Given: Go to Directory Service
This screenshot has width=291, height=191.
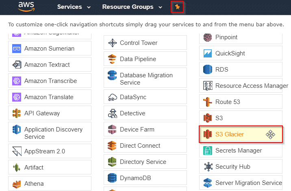Looking at the screenshot, I should coord(143,162).
